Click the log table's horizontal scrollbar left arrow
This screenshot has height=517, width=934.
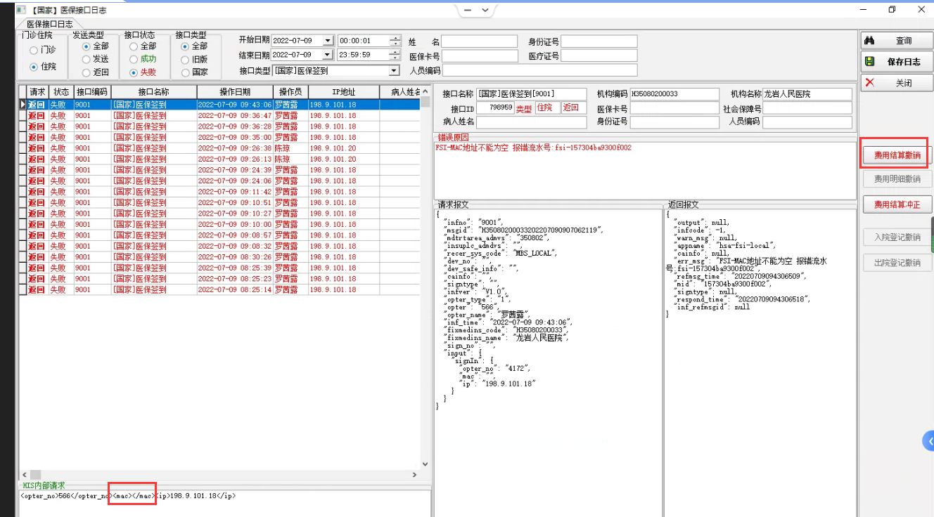point(25,475)
